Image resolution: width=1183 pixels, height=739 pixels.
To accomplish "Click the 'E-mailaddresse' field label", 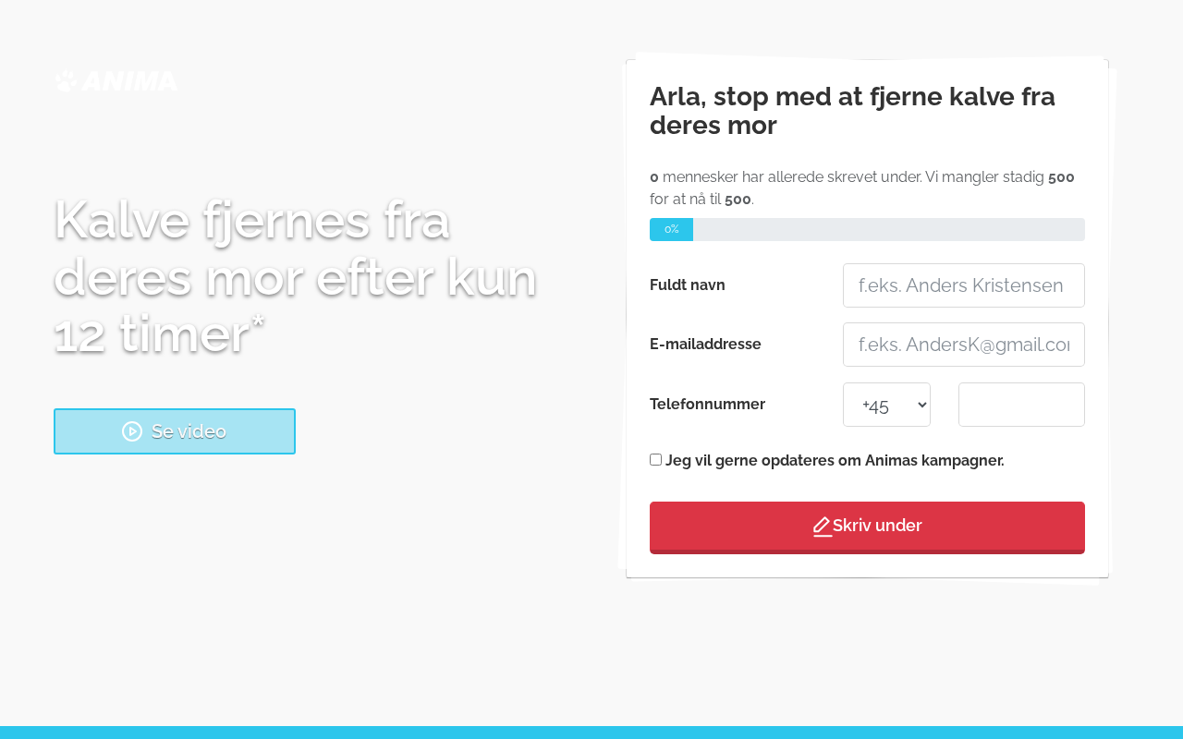I will pyautogui.click(x=705, y=345).
